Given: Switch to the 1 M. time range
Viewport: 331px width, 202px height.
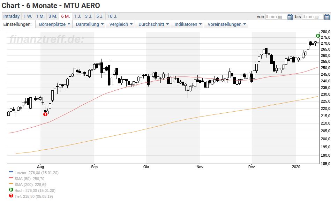Looking at the screenshot, I should click(x=40, y=16).
